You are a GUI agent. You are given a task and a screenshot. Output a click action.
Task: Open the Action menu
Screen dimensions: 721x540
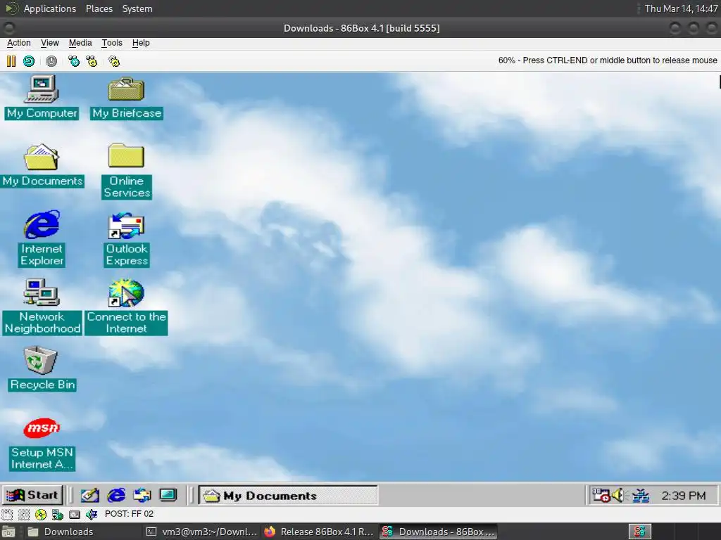point(19,43)
